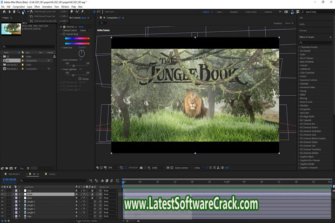
Task: Open the Info panel
Action: [301, 18]
